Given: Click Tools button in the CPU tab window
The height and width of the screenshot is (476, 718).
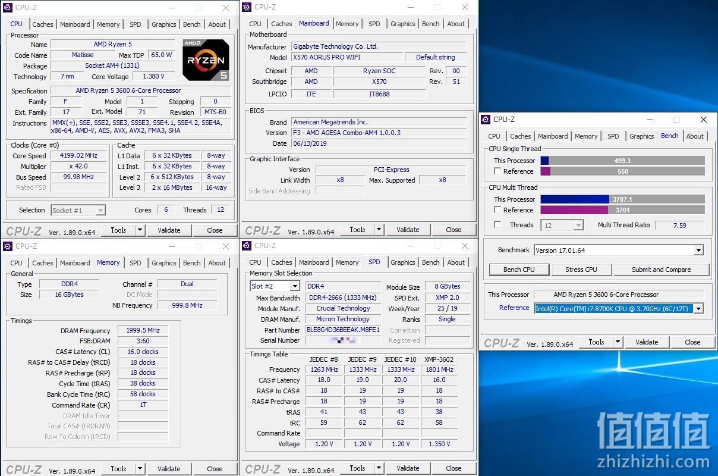Looking at the screenshot, I should (x=118, y=230).
